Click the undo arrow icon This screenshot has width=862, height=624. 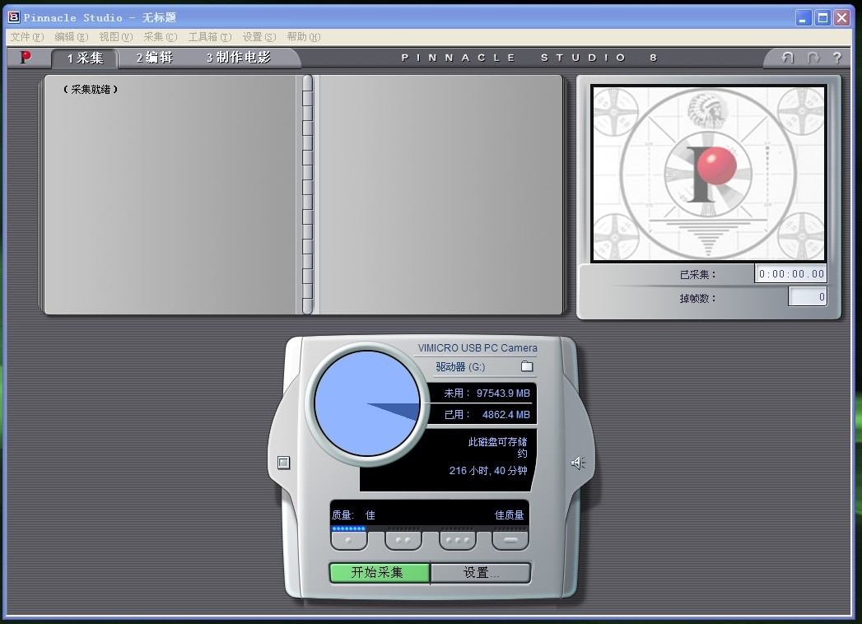[x=788, y=58]
